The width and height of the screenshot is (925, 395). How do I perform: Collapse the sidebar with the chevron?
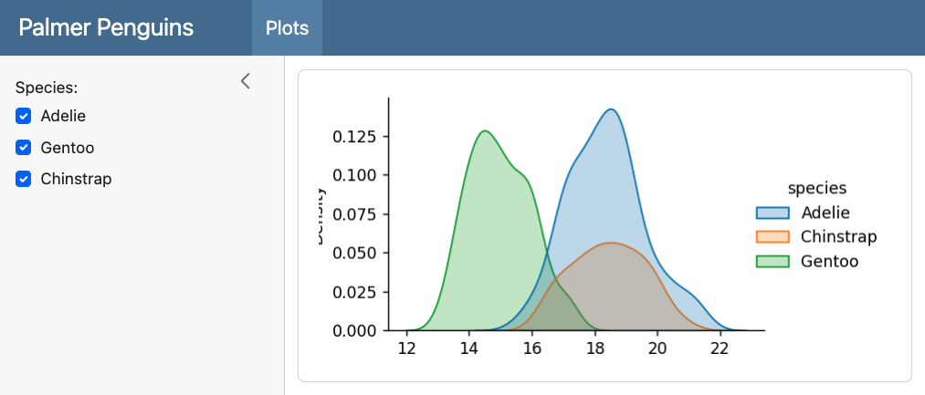click(245, 81)
